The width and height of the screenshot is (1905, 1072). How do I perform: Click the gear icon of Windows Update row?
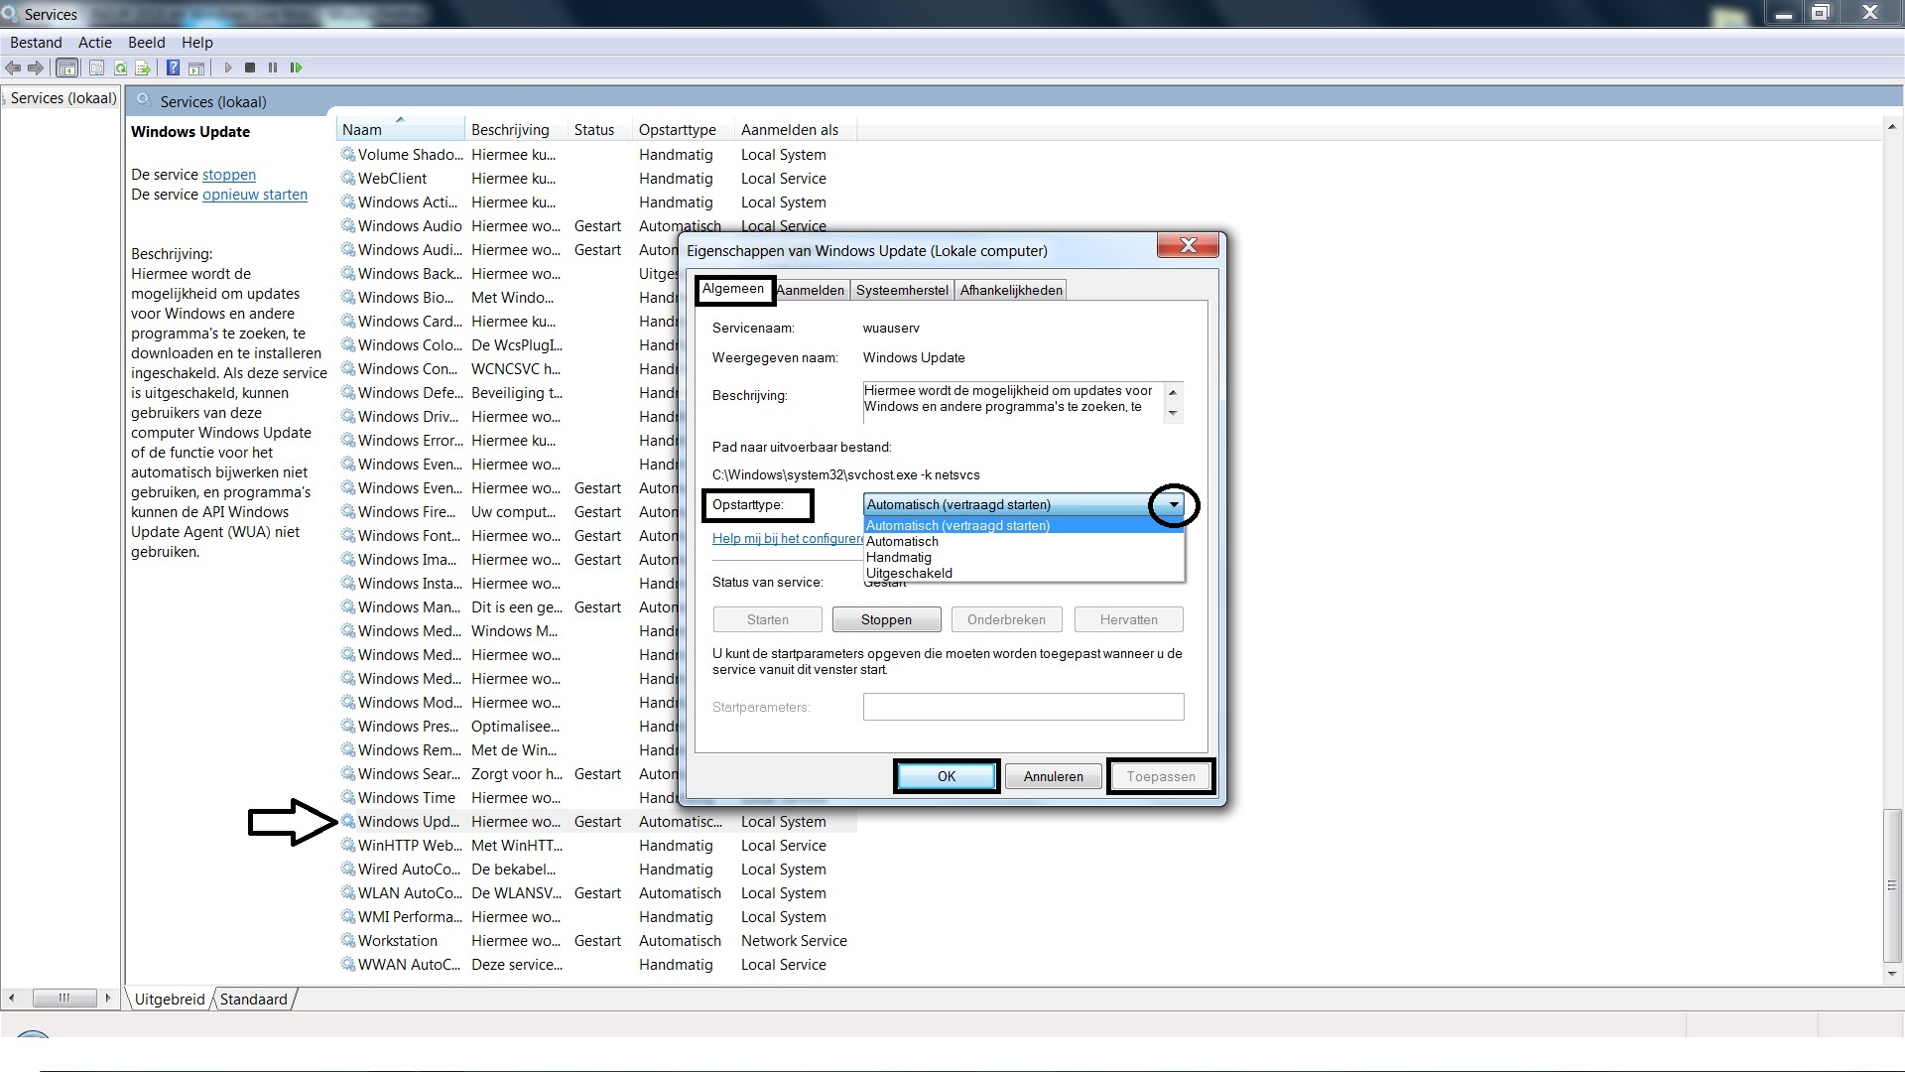(x=348, y=822)
